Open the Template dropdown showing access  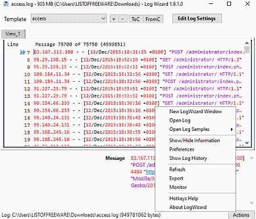69,19
